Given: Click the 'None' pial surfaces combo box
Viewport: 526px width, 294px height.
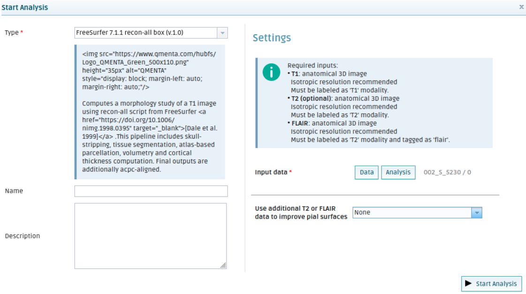Looking at the screenshot, I should [412, 213].
